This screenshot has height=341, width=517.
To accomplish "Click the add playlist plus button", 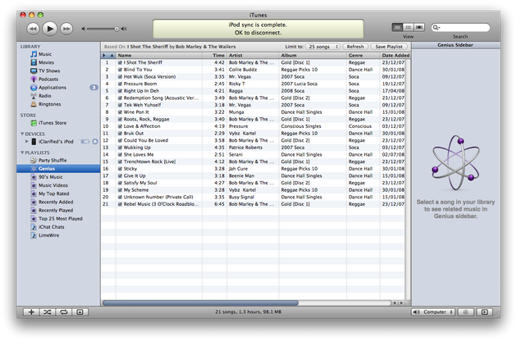I will (x=31, y=312).
